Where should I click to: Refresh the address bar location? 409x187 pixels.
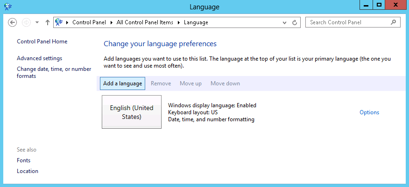click(295, 22)
